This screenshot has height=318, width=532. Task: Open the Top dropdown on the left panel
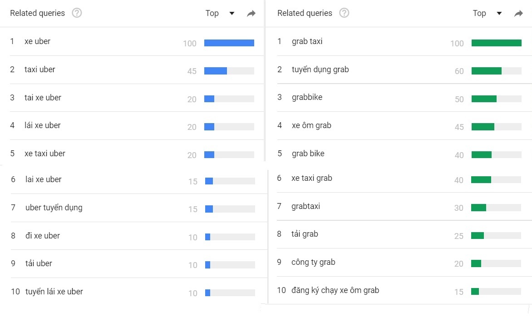click(x=220, y=14)
